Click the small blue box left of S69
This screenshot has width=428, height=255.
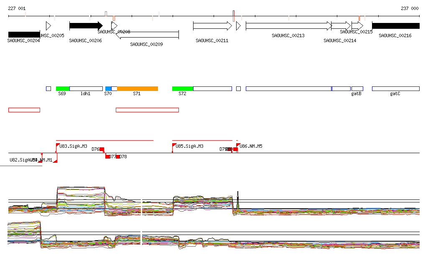tap(48, 88)
